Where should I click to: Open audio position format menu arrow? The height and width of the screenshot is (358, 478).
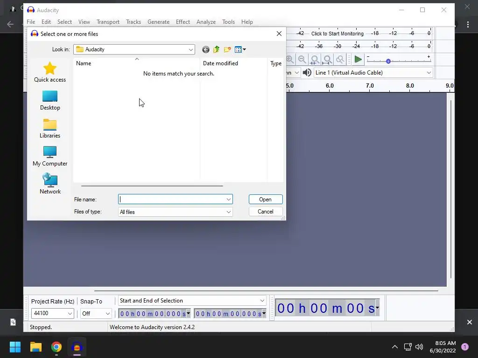click(377, 308)
